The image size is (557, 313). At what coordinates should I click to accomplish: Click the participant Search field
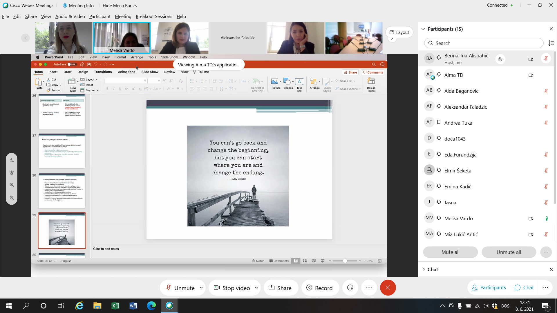coord(484,43)
